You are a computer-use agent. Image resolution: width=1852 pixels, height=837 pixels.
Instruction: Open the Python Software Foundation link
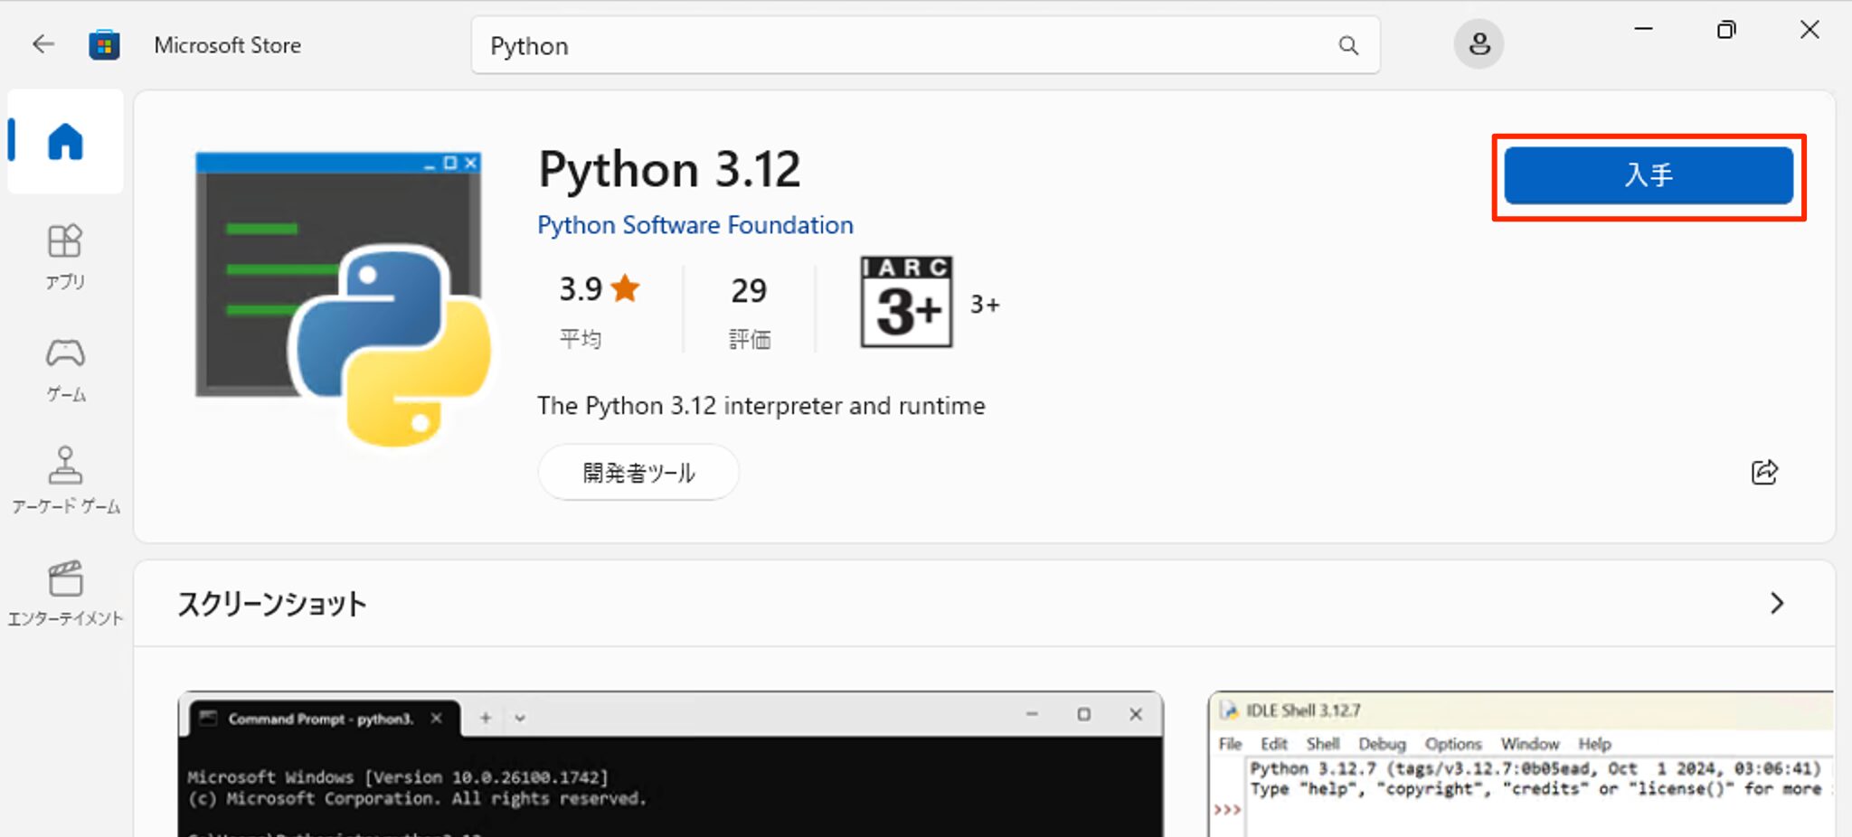(x=694, y=225)
